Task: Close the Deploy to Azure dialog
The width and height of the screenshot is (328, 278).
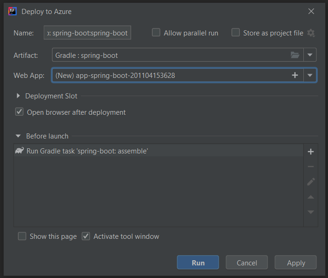Action: click(x=311, y=11)
